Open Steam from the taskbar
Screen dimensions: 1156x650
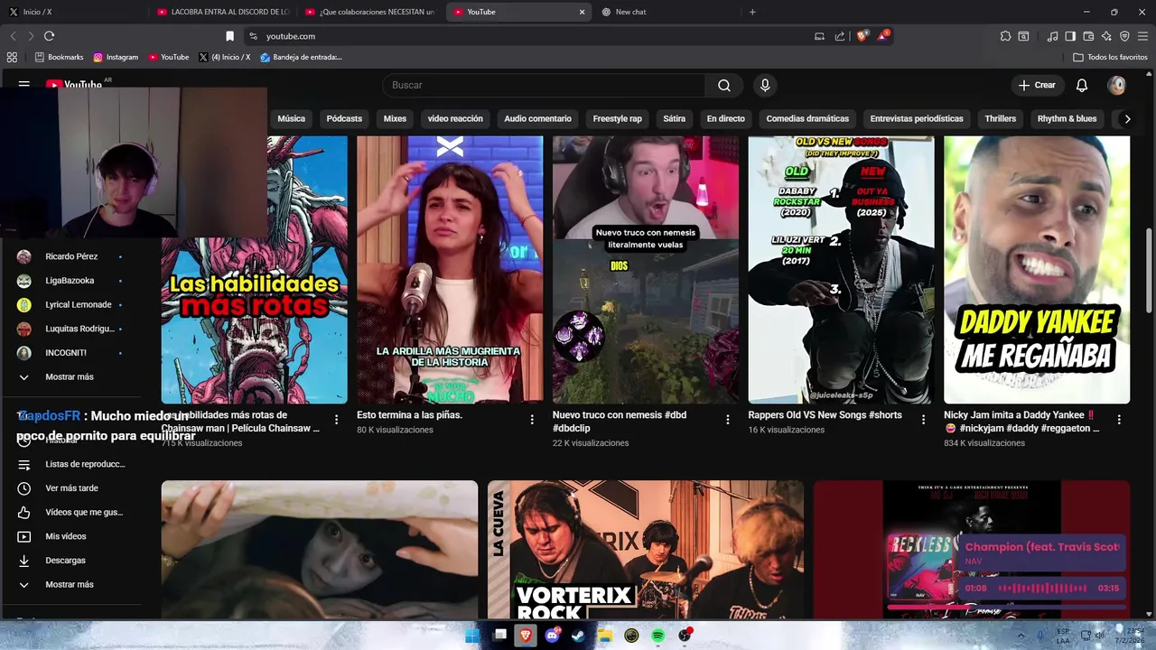(578, 636)
